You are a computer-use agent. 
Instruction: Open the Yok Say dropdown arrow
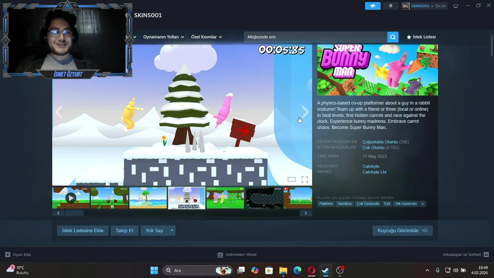[172, 231]
